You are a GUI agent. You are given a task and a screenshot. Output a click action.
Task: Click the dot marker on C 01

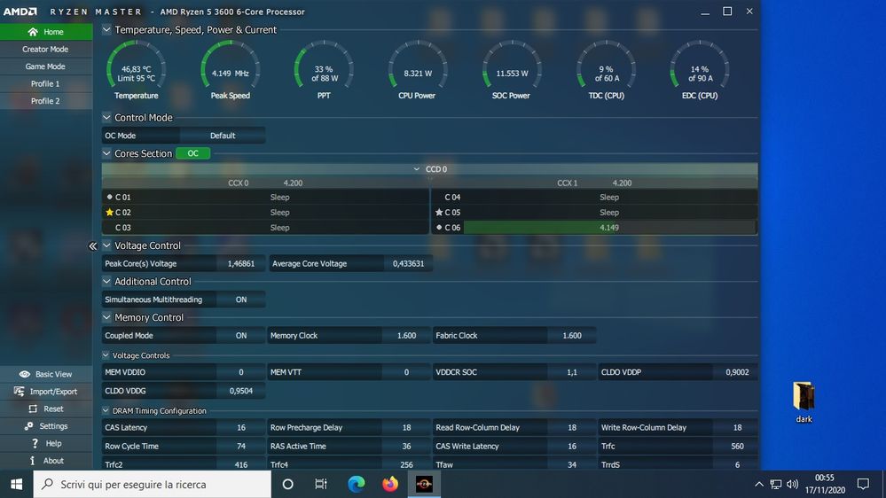point(110,197)
